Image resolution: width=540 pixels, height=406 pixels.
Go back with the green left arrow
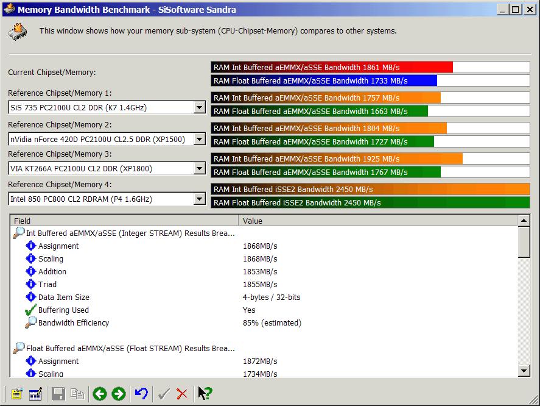pyautogui.click(x=100, y=394)
